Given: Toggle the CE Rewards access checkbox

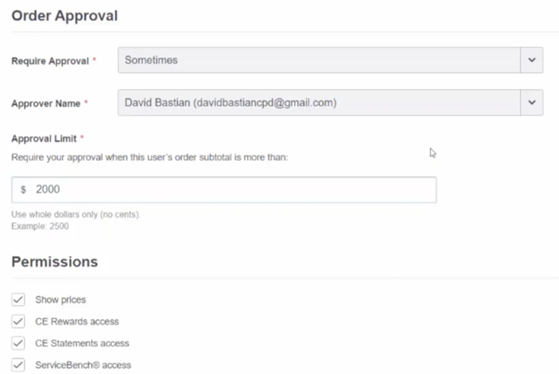Looking at the screenshot, I should pyautogui.click(x=18, y=321).
